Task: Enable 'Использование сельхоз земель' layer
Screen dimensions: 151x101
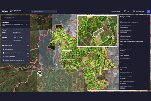Action: tap(4, 53)
